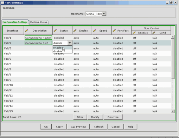Click Port Fast 'disabled' in Fa0/3 row

(x=118, y=48)
